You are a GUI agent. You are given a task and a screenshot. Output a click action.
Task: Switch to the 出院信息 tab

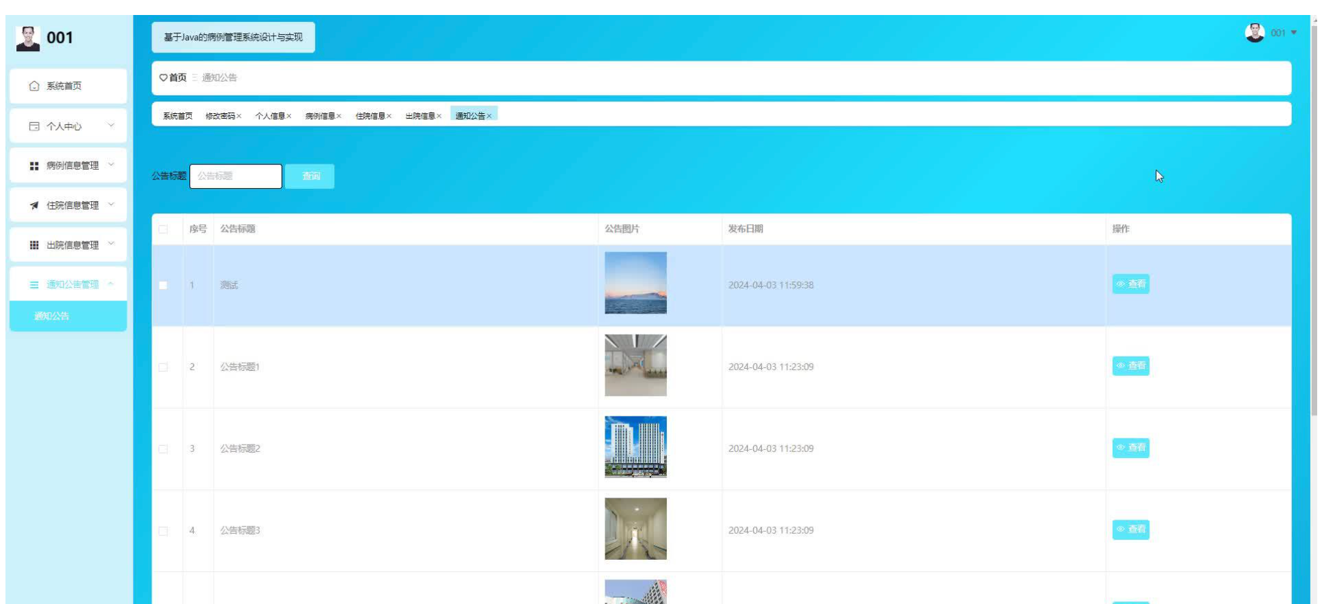click(420, 116)
